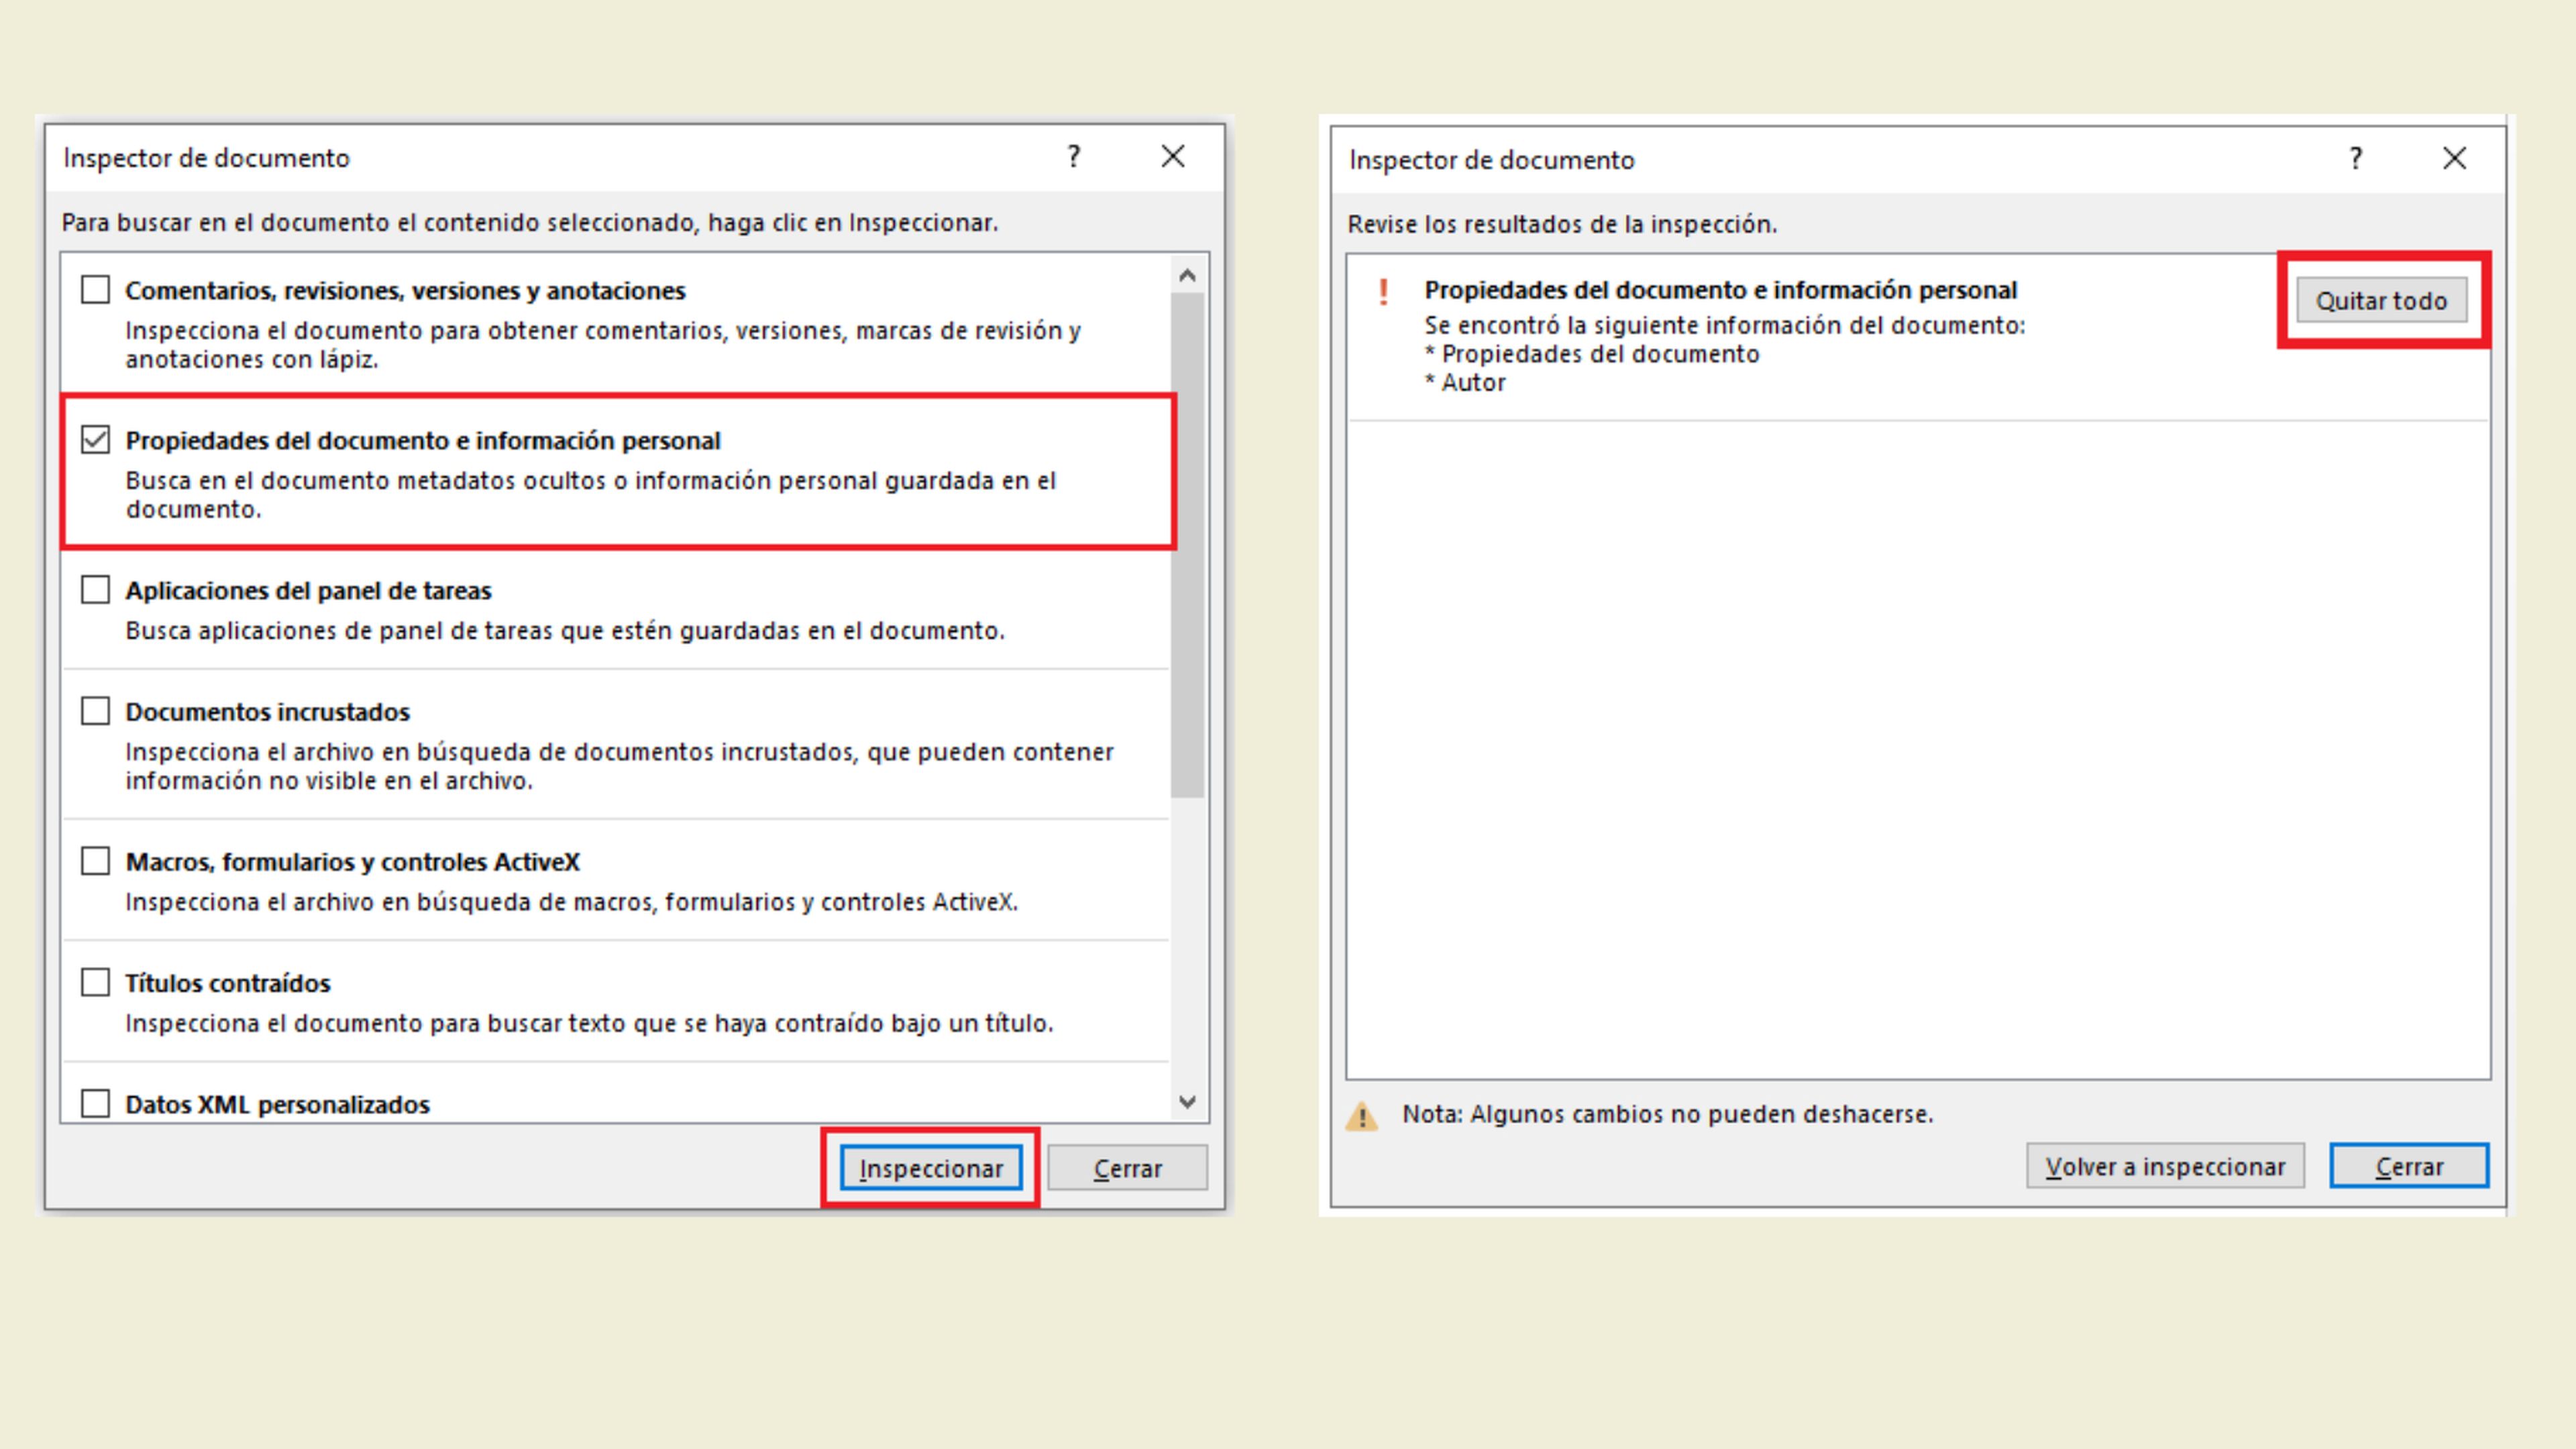Click Cerrar in the left inspector dialog
The width and height of the screenshot is (2576, 1449).
1127,1168
